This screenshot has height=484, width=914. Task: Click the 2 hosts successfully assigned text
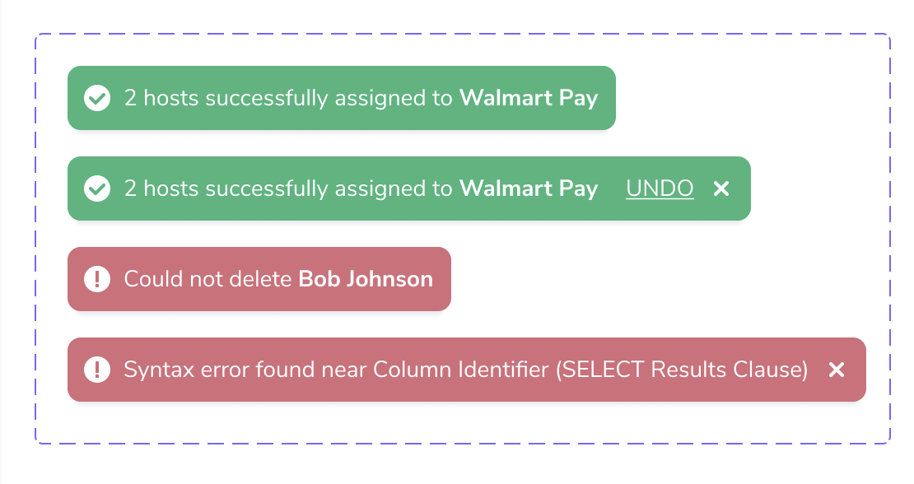pos(288,98)
